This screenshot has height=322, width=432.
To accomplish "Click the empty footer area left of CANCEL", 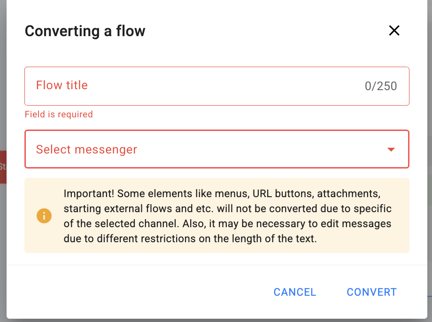I will pyautogui.click(x=141, y=292).
